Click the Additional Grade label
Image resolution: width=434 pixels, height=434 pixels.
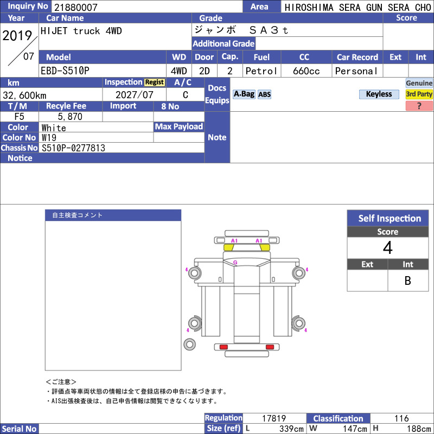coord(224,43)
